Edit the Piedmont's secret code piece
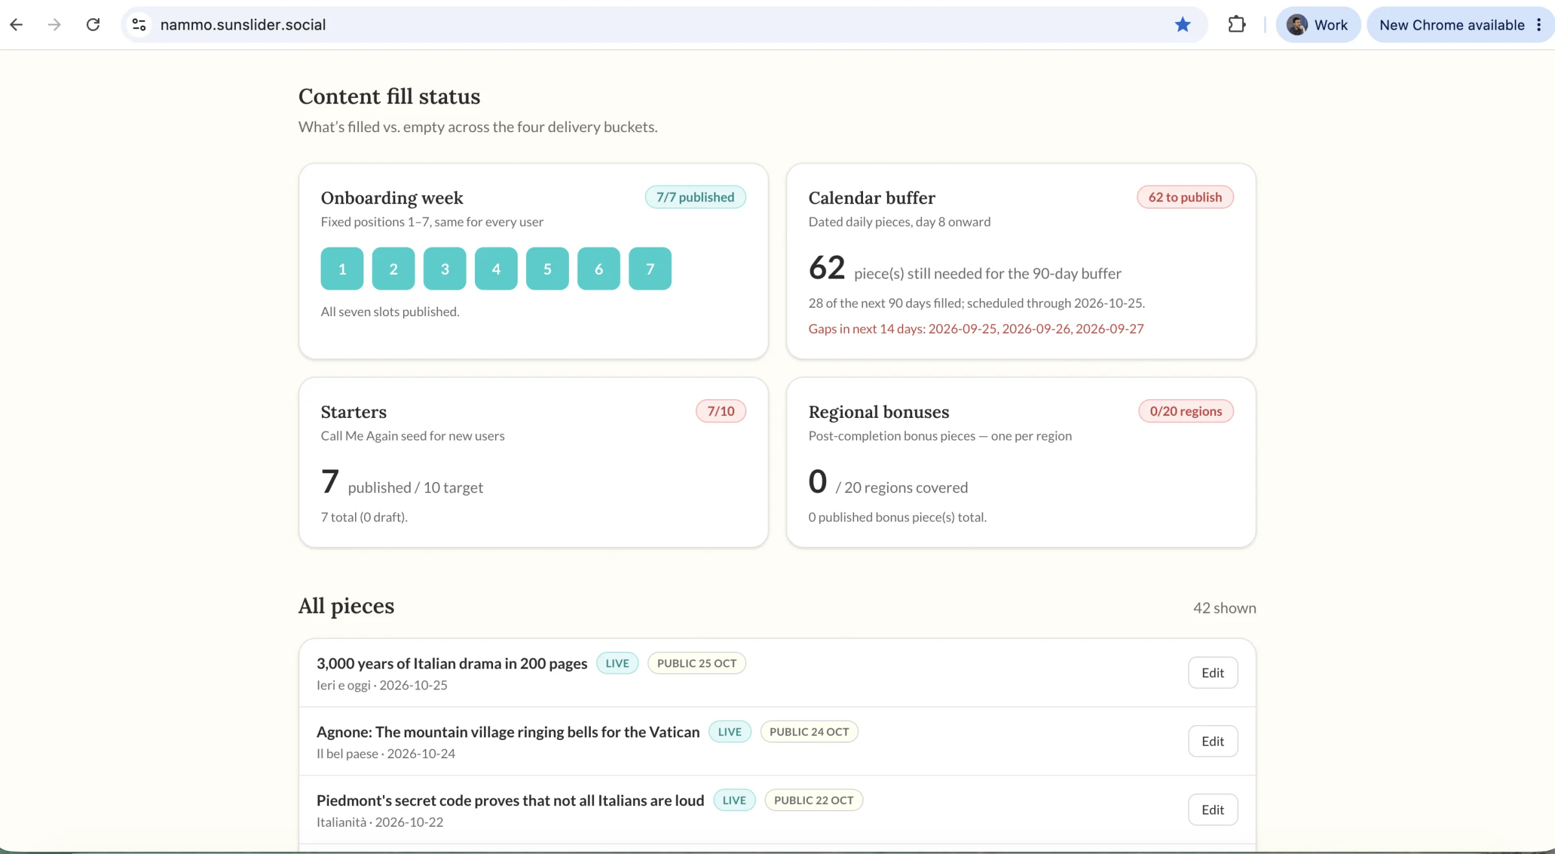 pos(1213,810)
